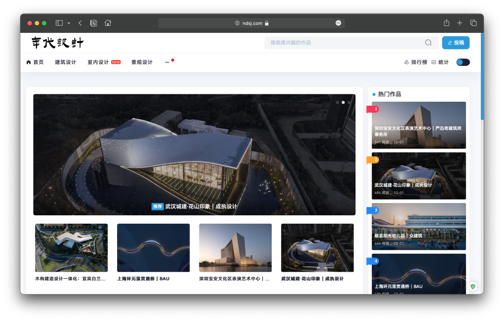Image resolution: width=504 pixels, height=321 pixels.
Task: Click the blue page scrollbar thumb
Action: pos(482,76)
